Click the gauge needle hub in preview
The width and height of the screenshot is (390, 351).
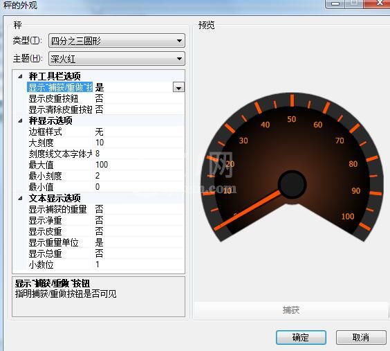[292, 184]
